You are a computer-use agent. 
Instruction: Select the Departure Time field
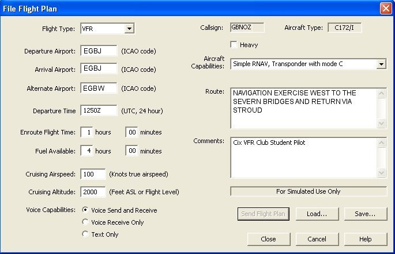point(99,111)
